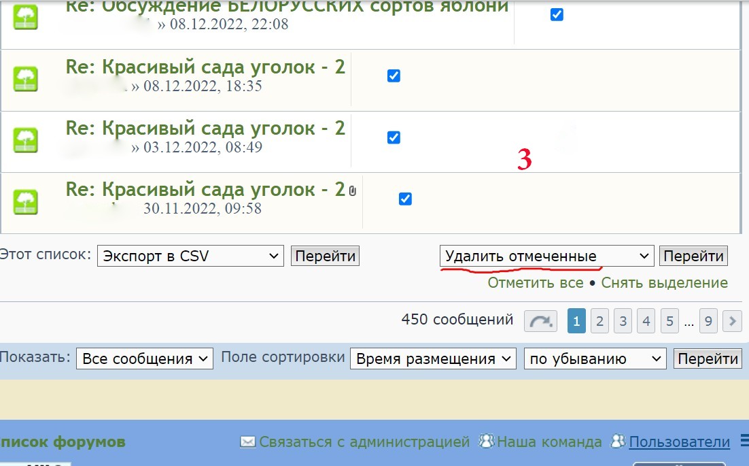
Task: Click the green tree icon beside the 08.12.2022, 18:35 post
Action: (x=26, y=79)
